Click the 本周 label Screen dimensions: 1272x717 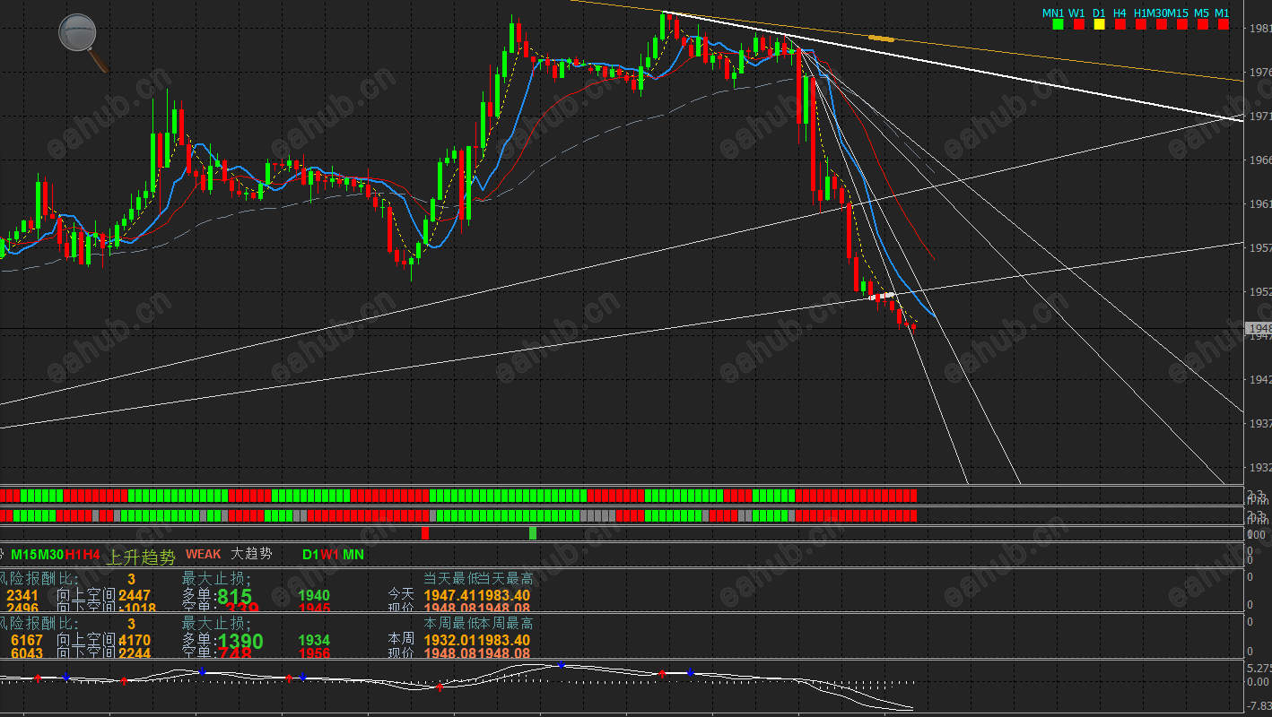point(401,638)
